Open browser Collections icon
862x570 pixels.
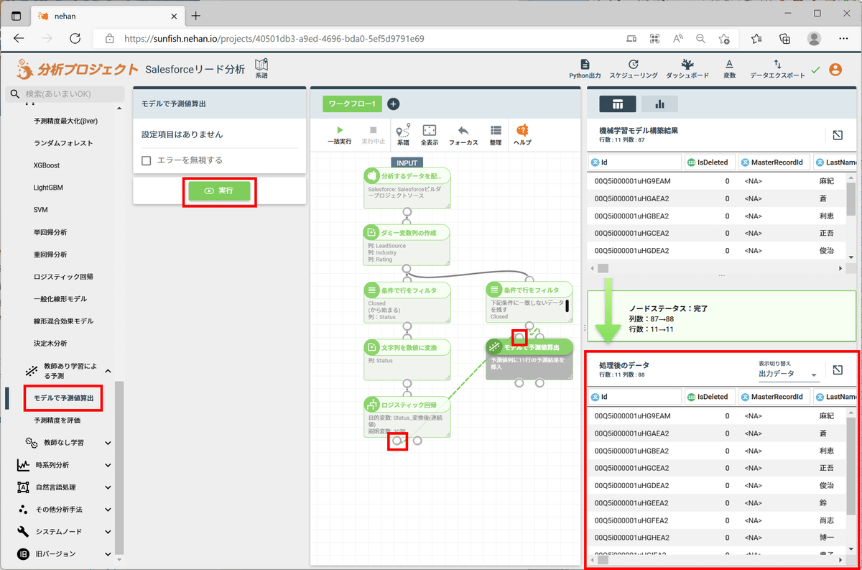(785, 38)
